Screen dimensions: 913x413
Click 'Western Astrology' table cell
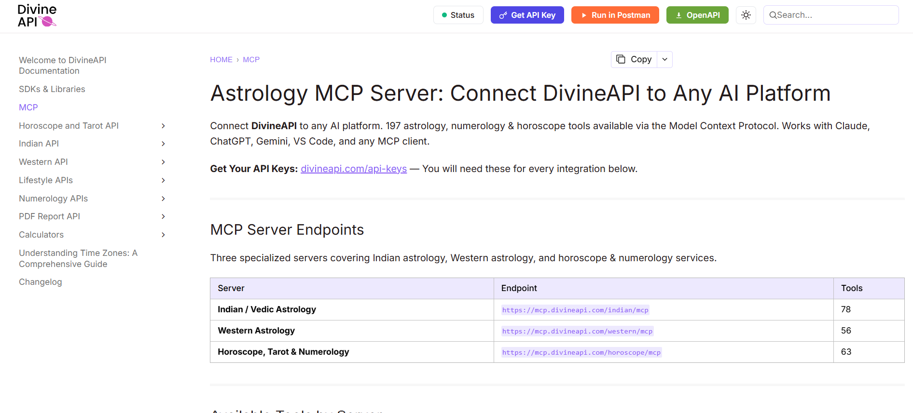tap(352, 331)
